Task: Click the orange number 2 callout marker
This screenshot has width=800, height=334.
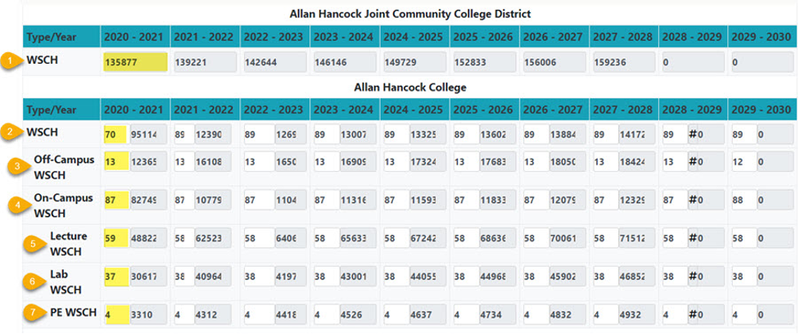Action: coord(8,133)
